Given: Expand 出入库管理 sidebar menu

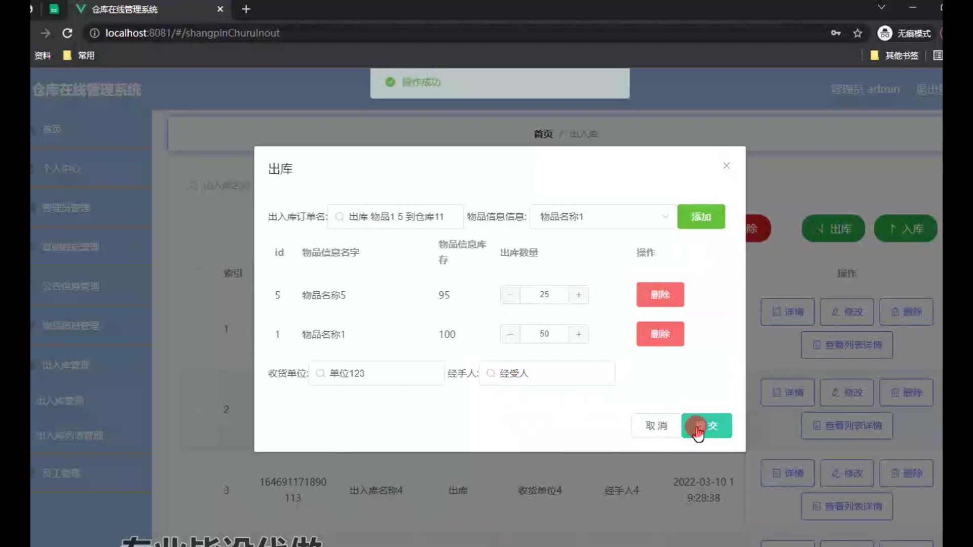Looking at the screenshot, I should click(x=66, y=365).
